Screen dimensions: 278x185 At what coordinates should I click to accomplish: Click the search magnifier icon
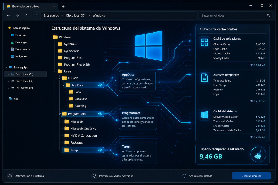click(268, 15)
